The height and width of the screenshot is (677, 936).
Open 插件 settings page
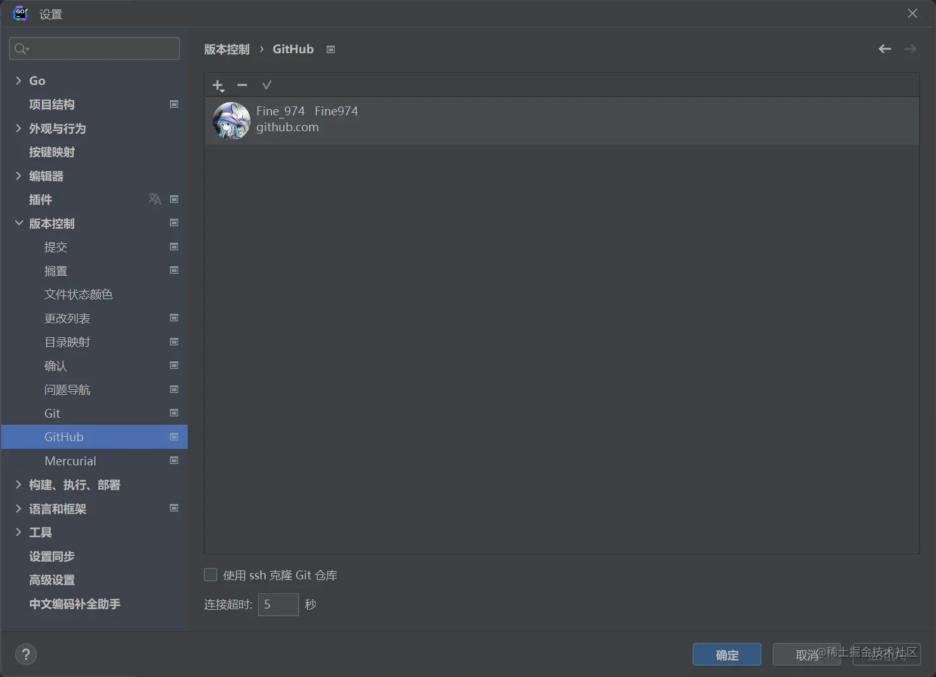point(41,200)
